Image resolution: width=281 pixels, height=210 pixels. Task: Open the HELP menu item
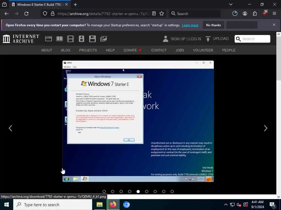110,50
